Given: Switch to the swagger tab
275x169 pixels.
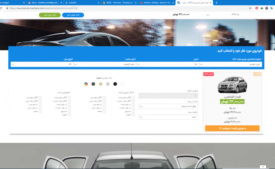Looking at the screenshot, I should click(x=11, y=3).
